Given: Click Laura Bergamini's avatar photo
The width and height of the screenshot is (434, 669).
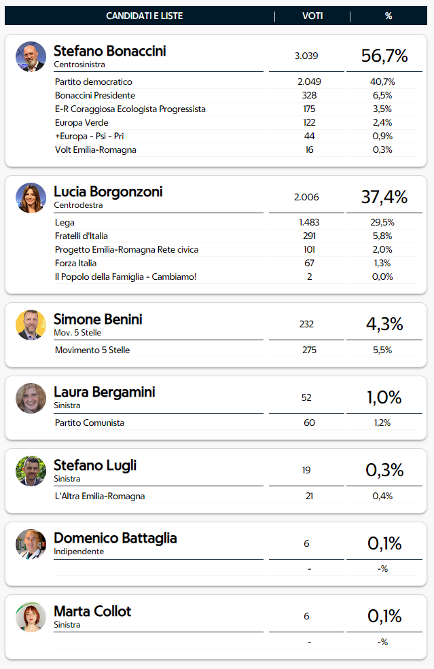Looking at the screenshot, I should click(x=31, y=398).
